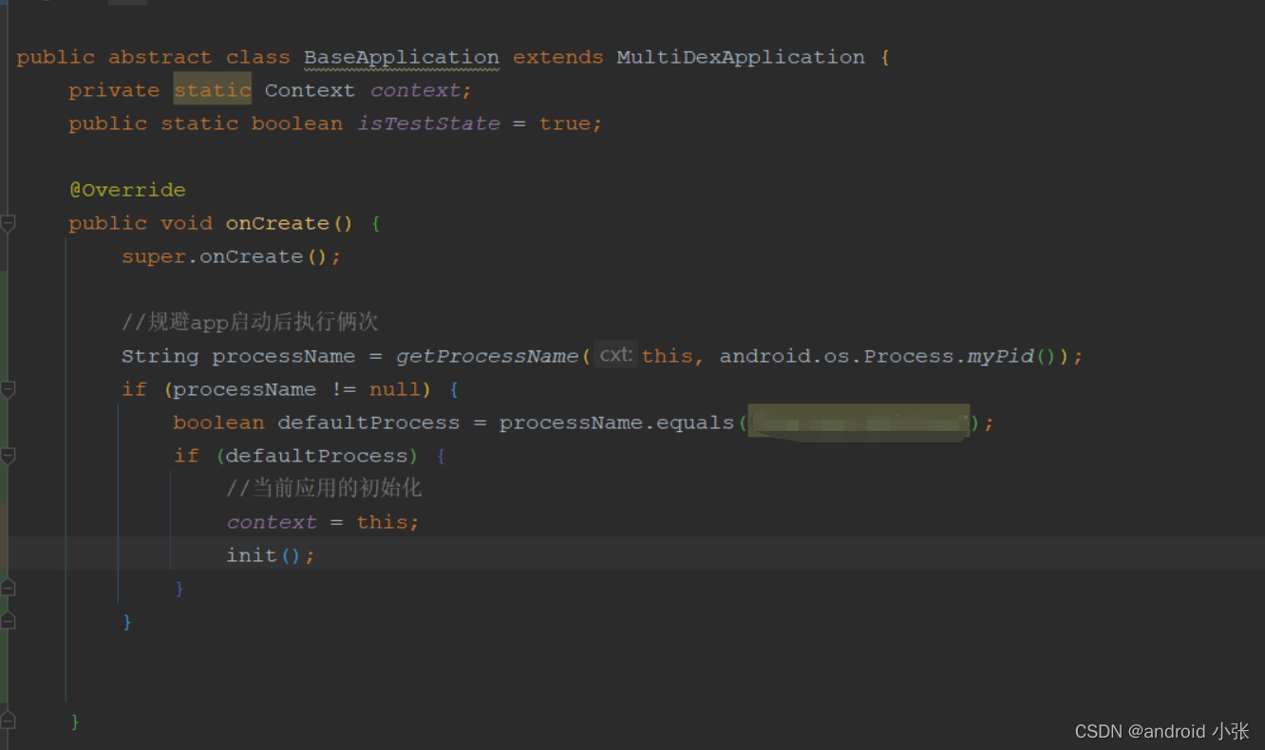
Task: Click the gutter beside the init() line
Action: tap(38, 554)
